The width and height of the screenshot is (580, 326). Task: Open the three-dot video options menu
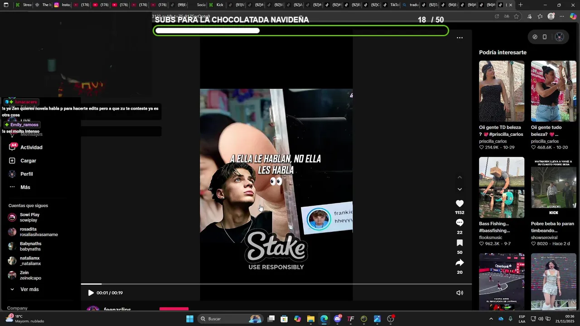click(459, 38)
